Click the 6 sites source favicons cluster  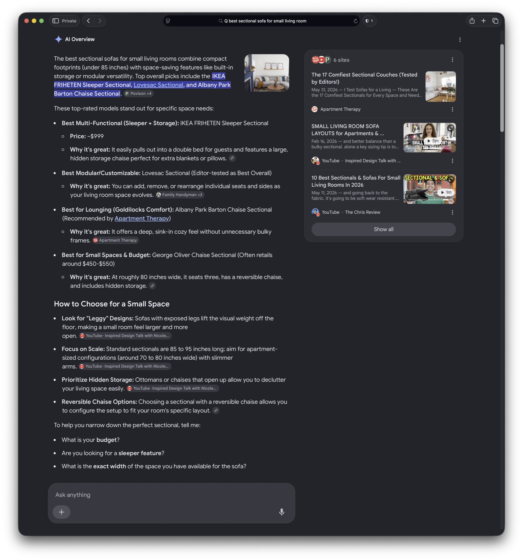click(x=321, y=60)
